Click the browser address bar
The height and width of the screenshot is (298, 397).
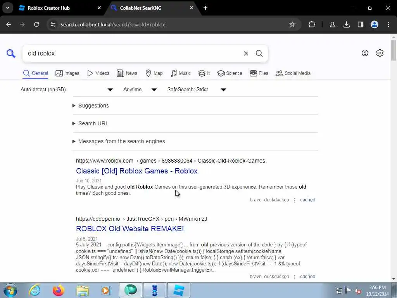pos(172,24)
